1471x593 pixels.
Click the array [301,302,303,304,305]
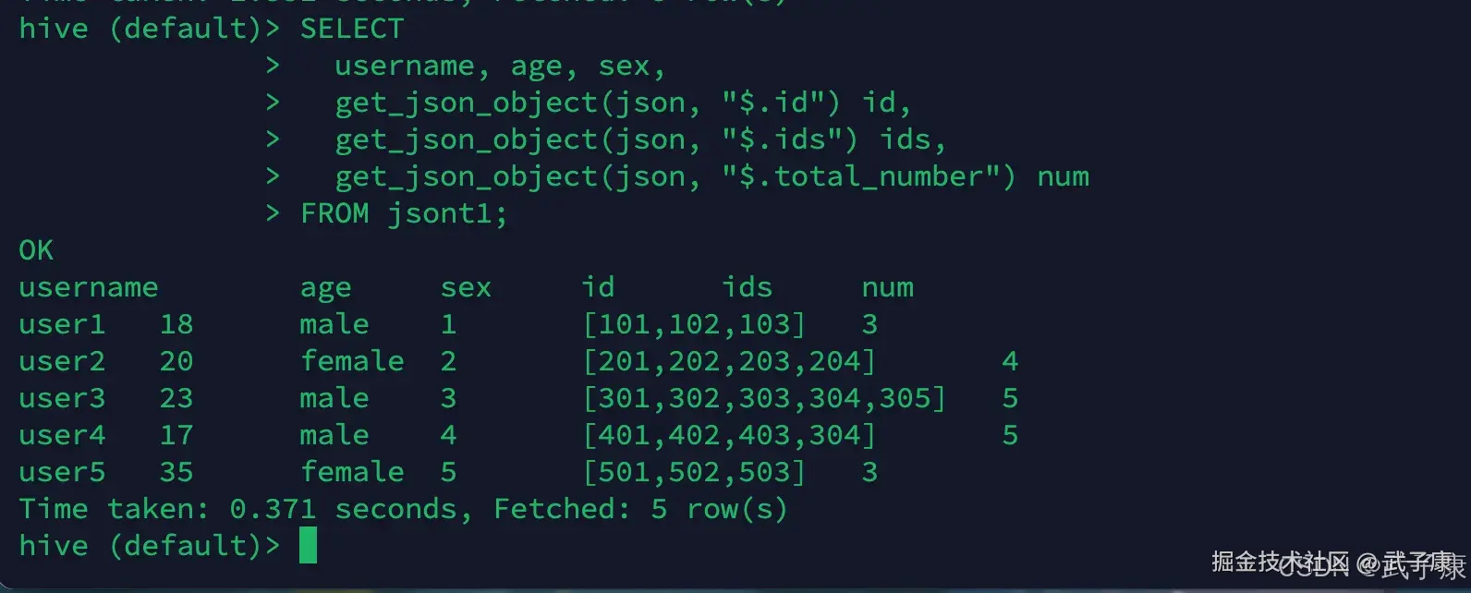(x=764, y=398)
